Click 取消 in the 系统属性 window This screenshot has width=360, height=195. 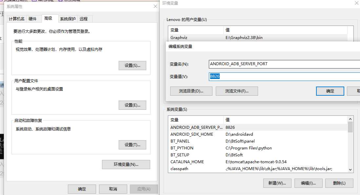(113, 189)
